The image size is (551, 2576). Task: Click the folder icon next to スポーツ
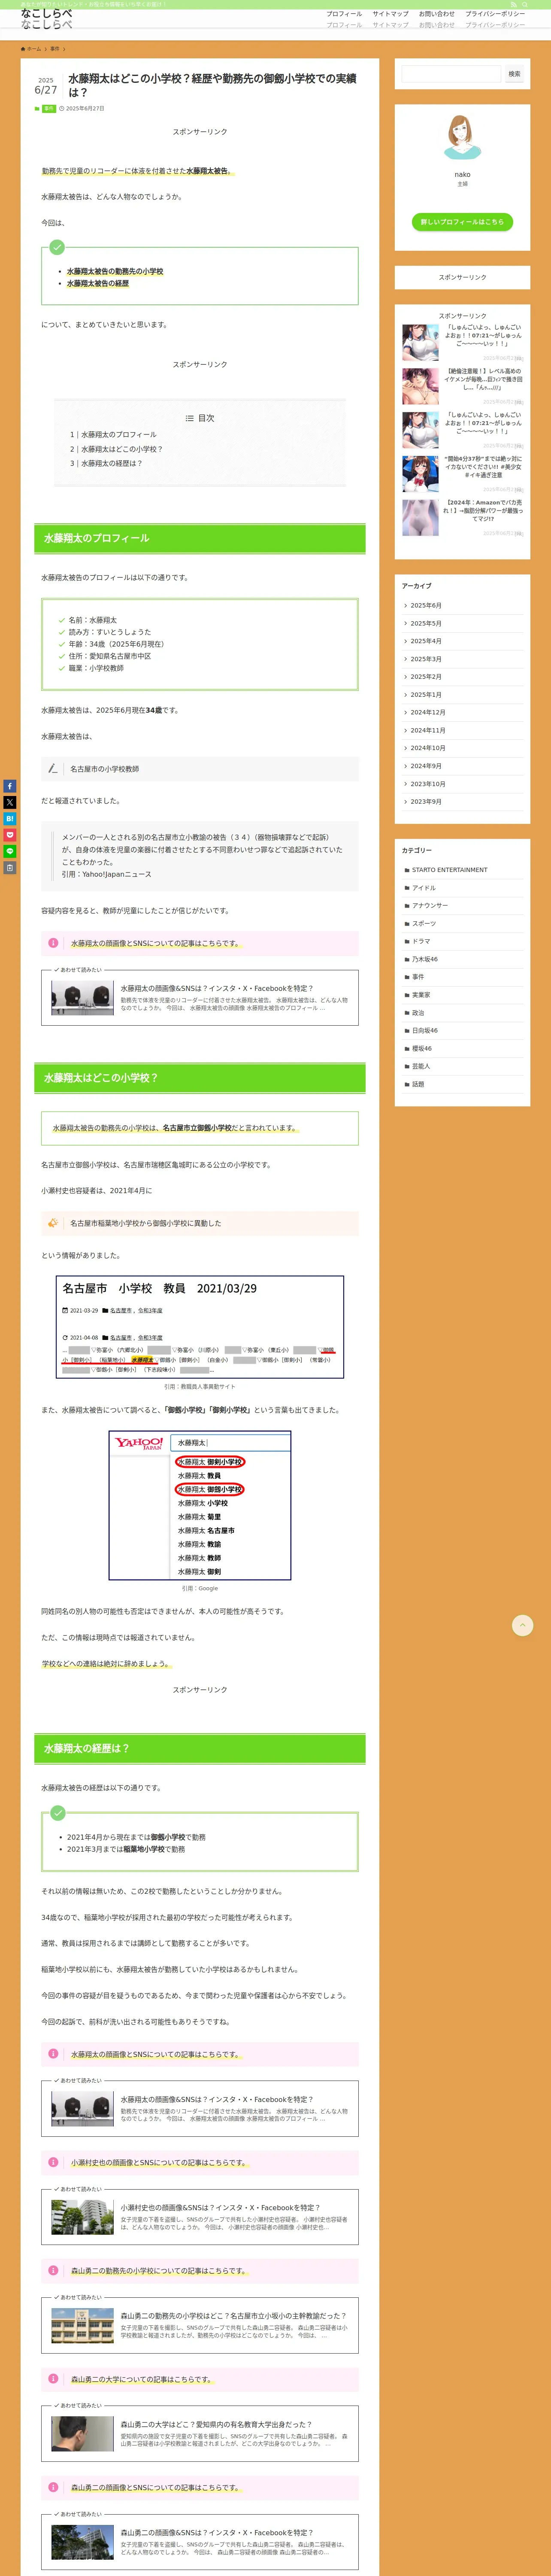[407, 924]
